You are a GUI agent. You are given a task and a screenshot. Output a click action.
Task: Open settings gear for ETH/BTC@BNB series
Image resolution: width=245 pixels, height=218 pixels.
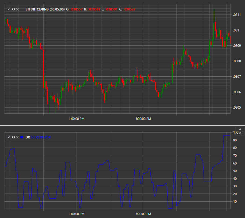[x=13, y=9]
